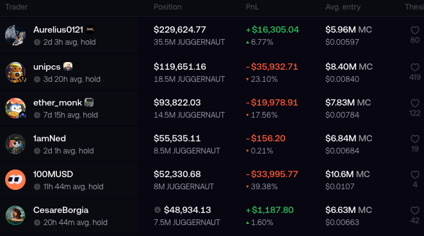The height and width of the screenshot is (236, 424).
Task: Click position value $93,822.03
Action: [x=177, y=102]
